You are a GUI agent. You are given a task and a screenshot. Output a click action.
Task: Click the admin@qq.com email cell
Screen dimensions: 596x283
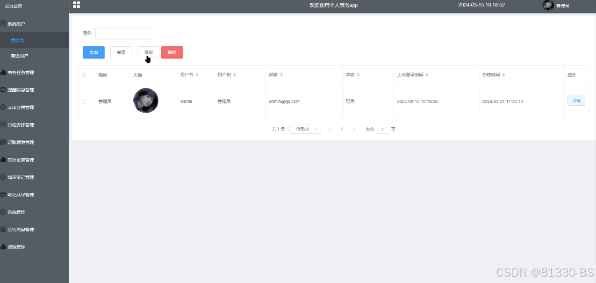pyautogui.click(x=284, y=101)
